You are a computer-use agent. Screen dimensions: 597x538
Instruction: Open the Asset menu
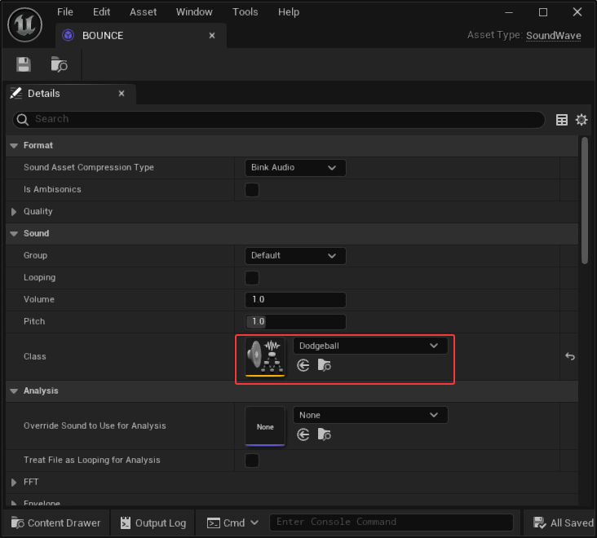tap(144, 12)
